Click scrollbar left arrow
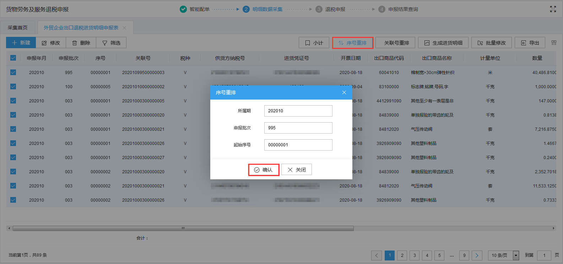 click(x=9, y=228)
